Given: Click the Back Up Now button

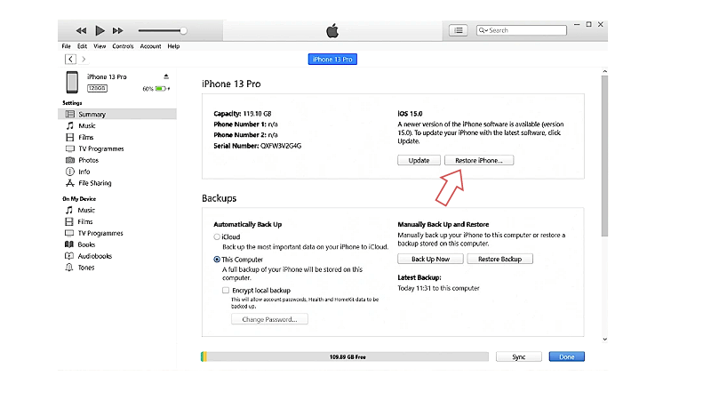Looking at the screenshot, I should pyautogui.click(x=430, y=259).
